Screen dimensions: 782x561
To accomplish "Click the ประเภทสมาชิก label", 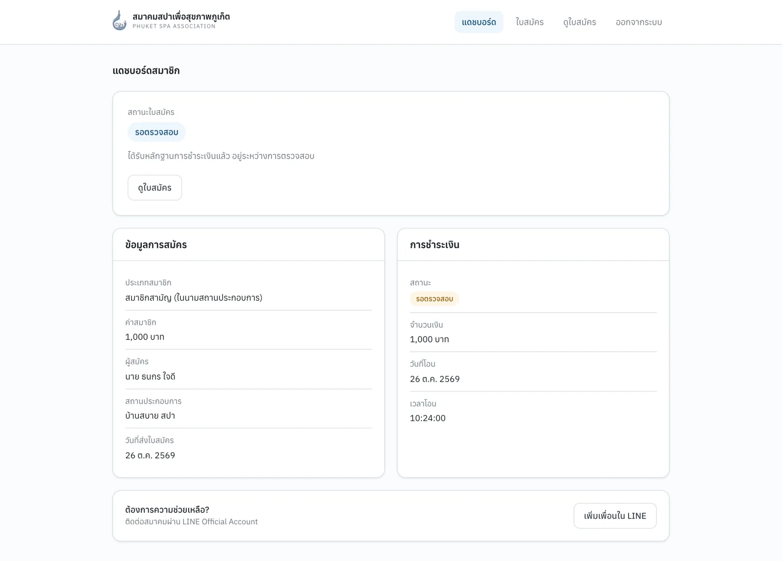I will (148, 282).
